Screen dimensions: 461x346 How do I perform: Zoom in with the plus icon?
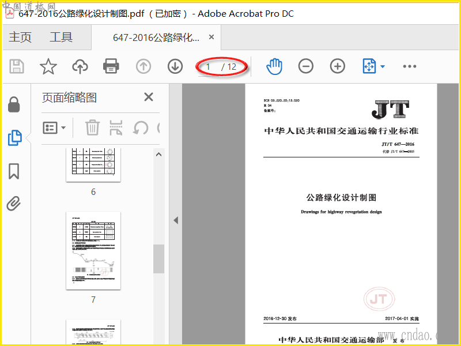[x=338, y=66]
